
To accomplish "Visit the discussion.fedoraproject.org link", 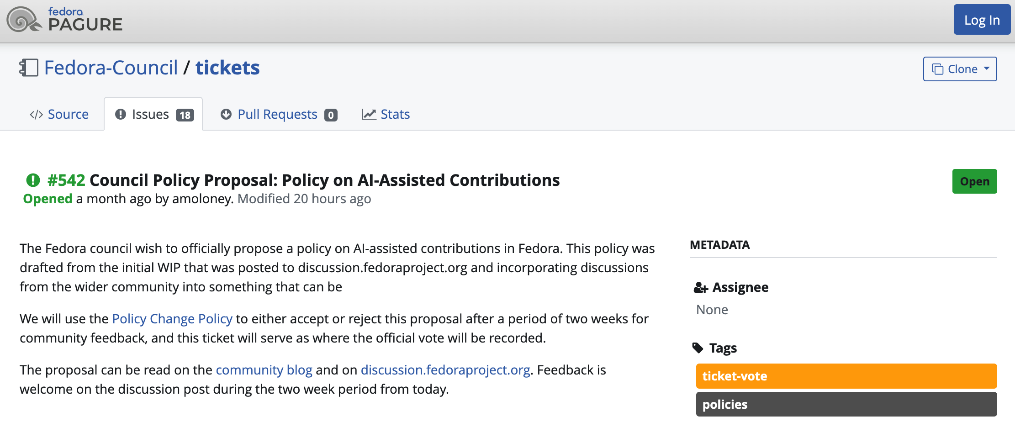I will (445, 370).
